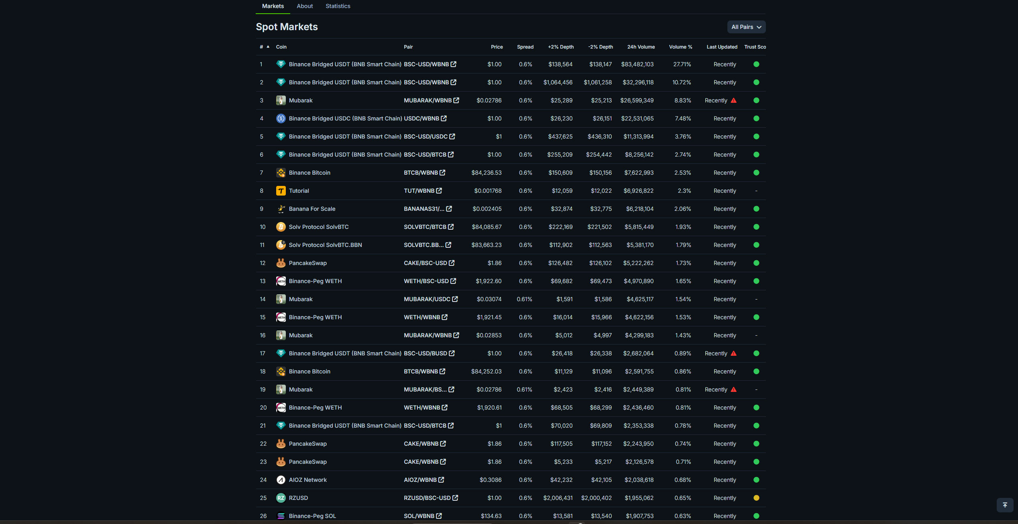The image size is (1018, 524).
Task: Open MUBARAK/BS... pair link in row 19
Action: point(425,389)
